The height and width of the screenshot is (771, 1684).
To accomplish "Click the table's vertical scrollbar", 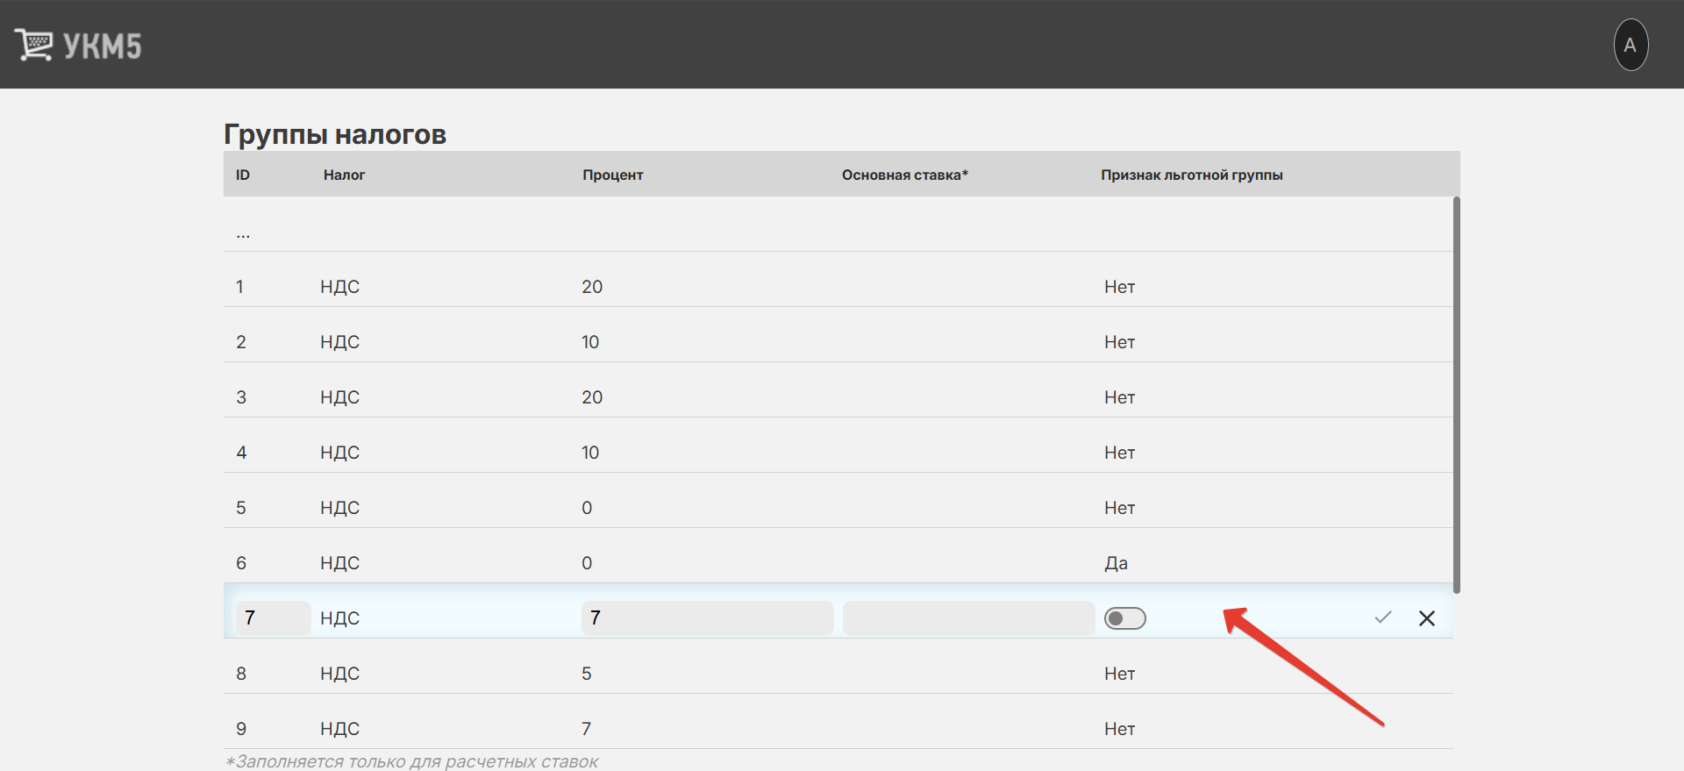I will [x=1456, y=395].
